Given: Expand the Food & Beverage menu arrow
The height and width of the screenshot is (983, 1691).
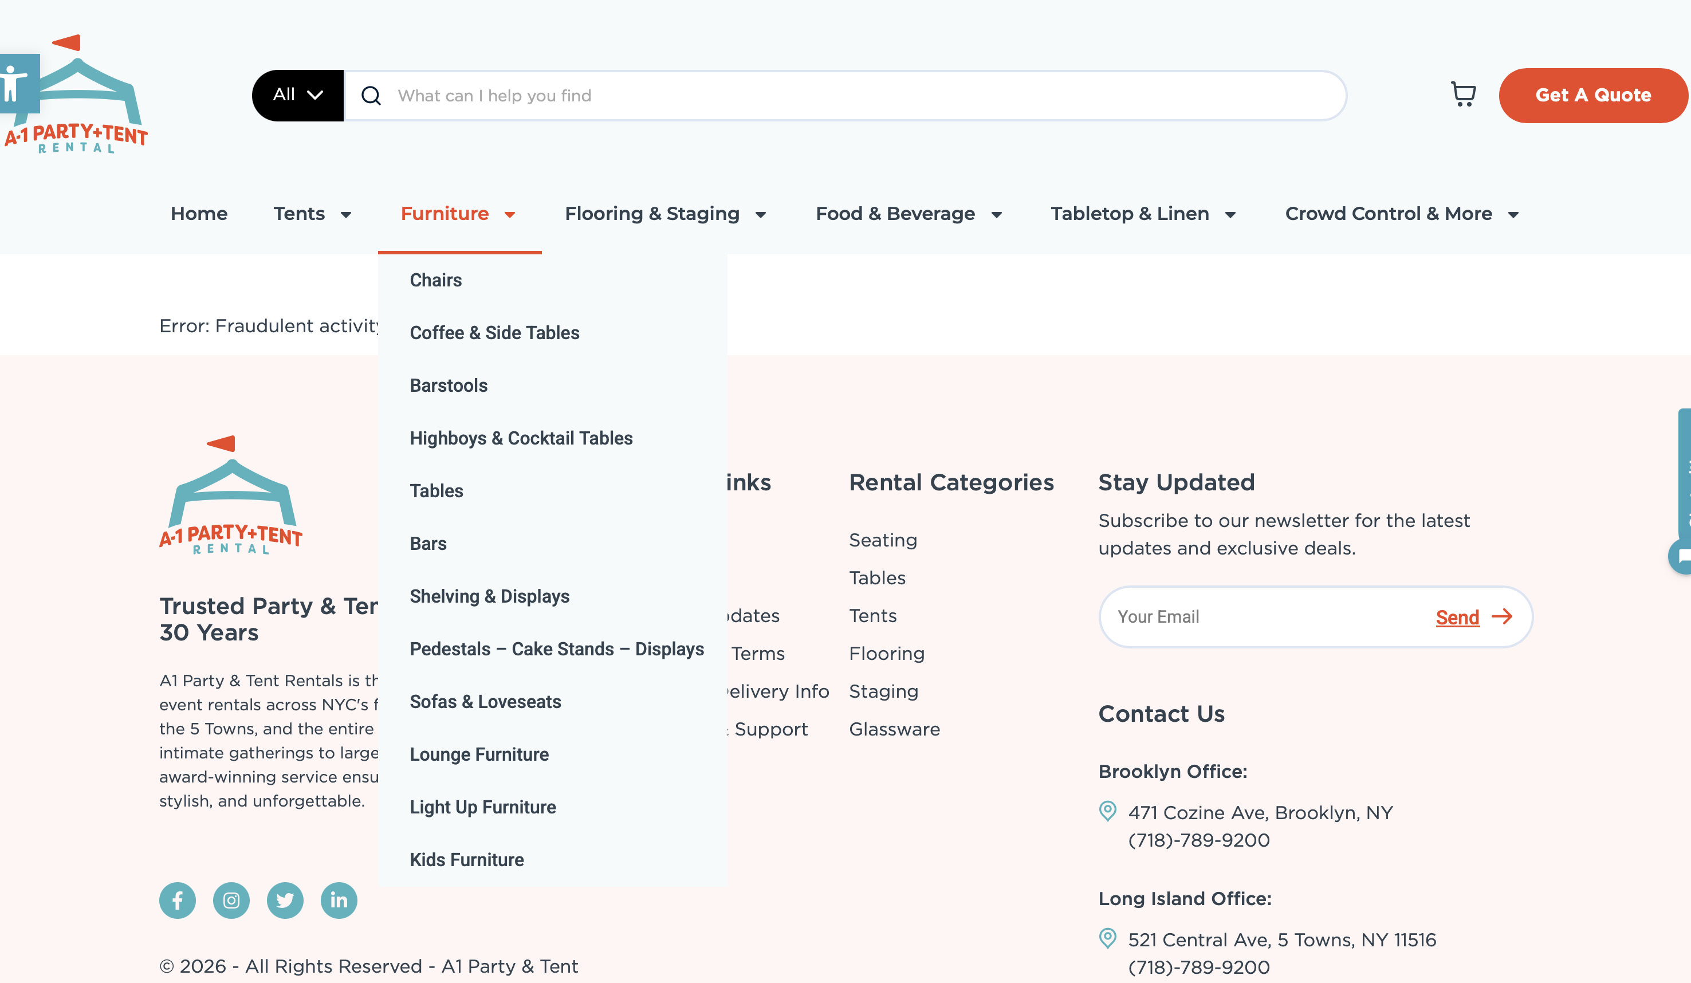Looking at the screenshot, I should click(997, 215).
